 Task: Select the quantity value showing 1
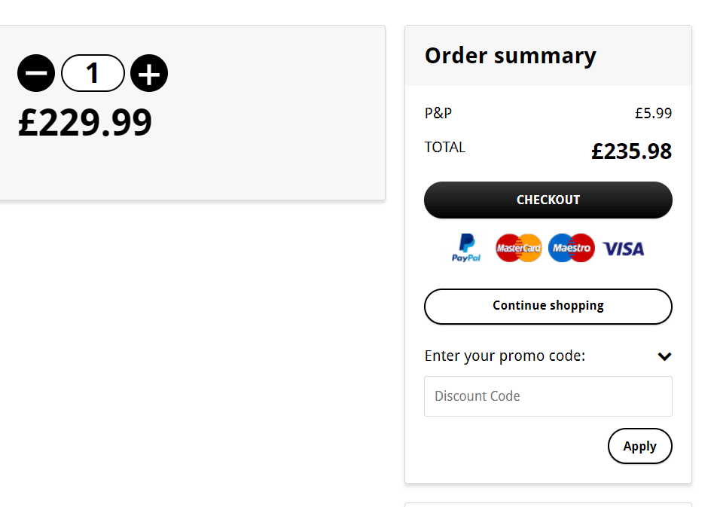pos(93,73)
